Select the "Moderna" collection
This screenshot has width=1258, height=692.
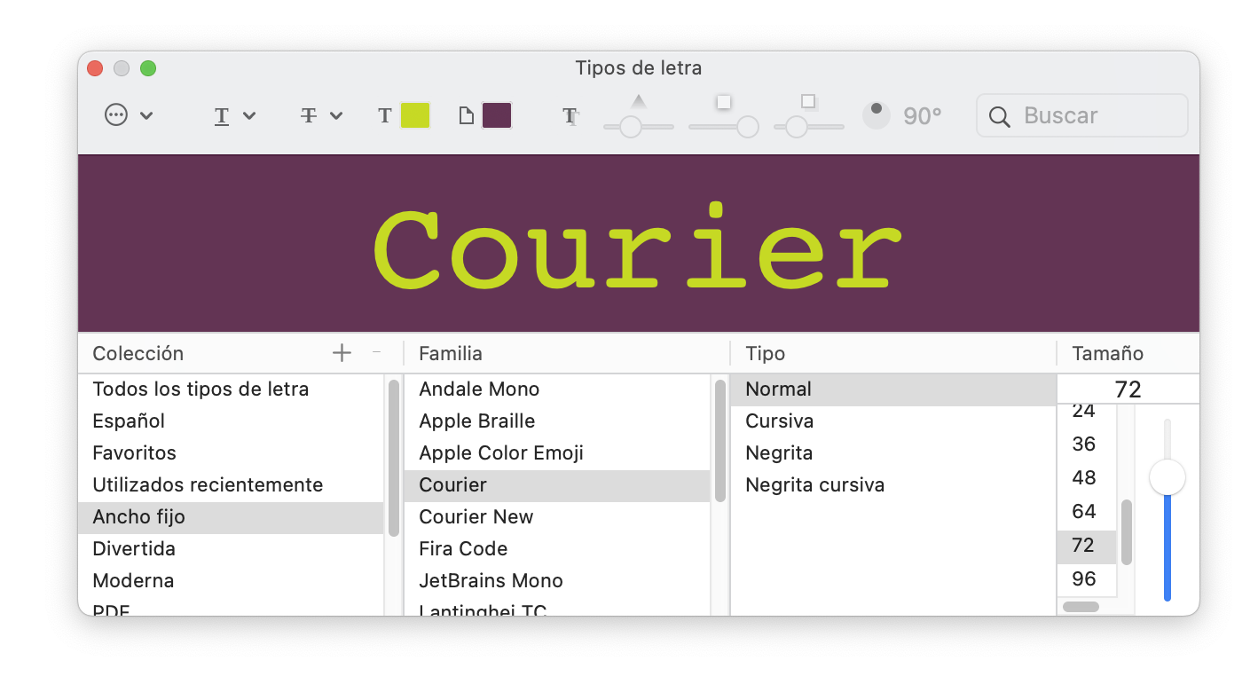click(x=231, y=580)
